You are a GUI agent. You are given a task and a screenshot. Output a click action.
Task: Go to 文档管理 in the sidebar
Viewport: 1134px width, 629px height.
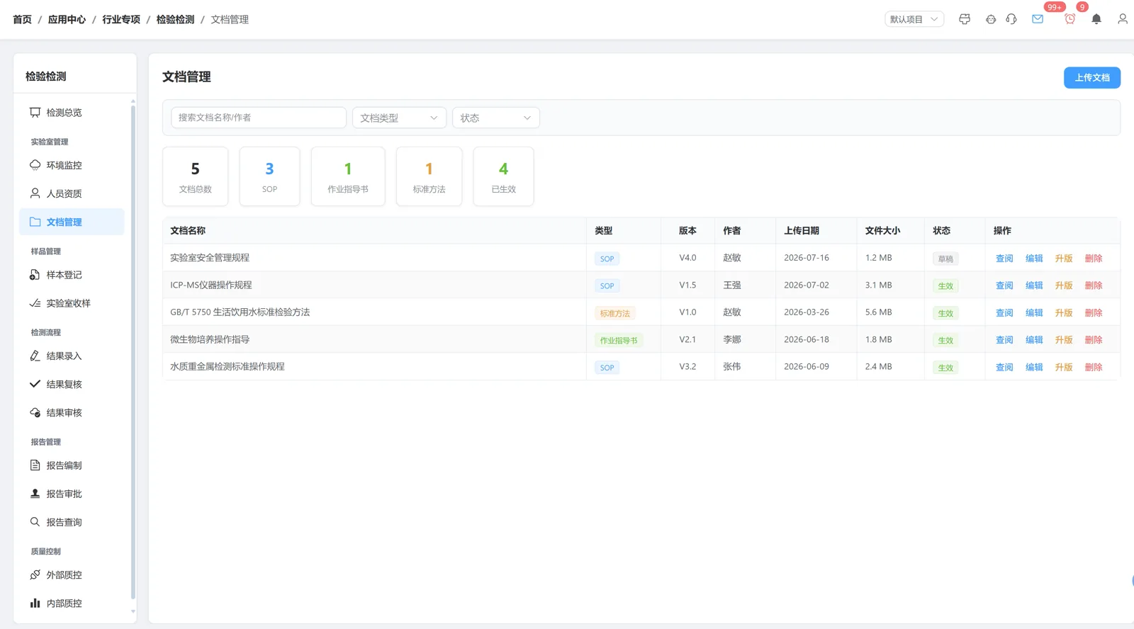click(72, 222)
